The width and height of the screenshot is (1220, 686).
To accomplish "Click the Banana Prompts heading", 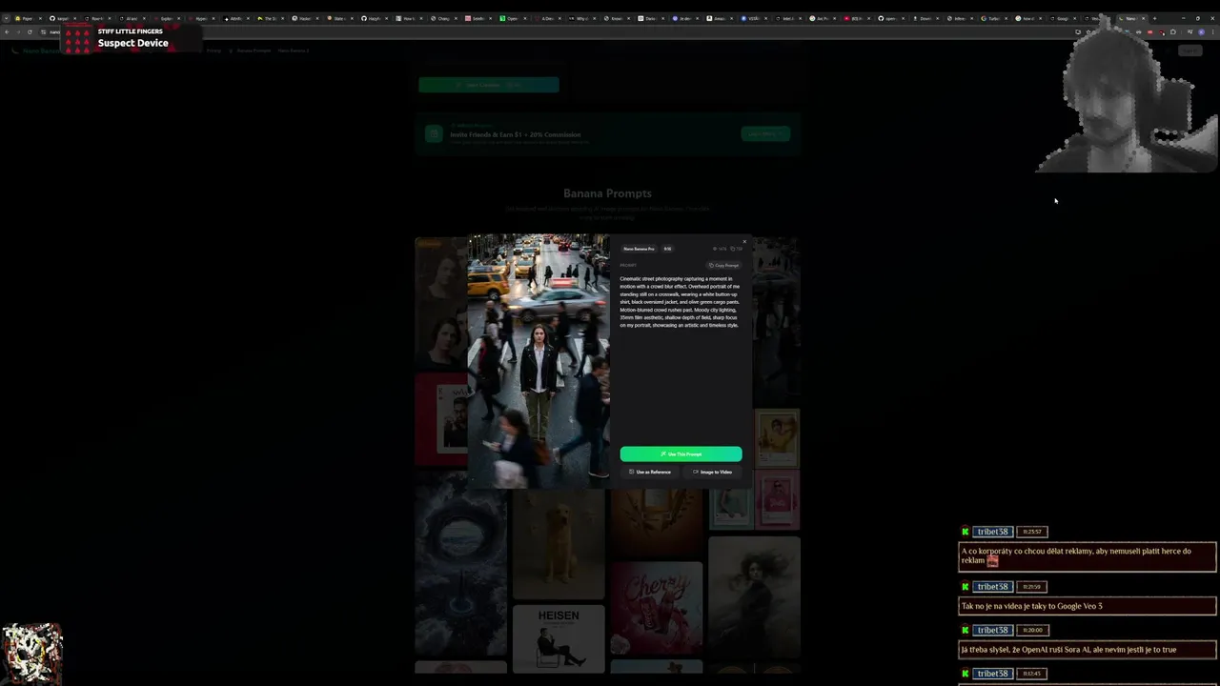I will click(x=607, y=193).
